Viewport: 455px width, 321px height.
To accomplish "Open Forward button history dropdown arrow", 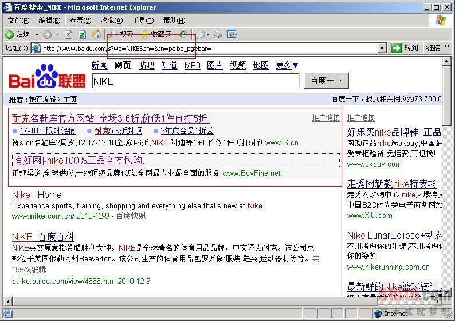I will tap(58, 35).
